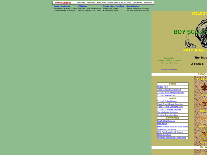This screenshot has width=207, height=155.
Task: Open Troop 47 Committee Handbook
Action: point(169,109)
